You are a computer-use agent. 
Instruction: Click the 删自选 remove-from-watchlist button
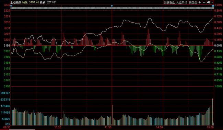[193, 2]
